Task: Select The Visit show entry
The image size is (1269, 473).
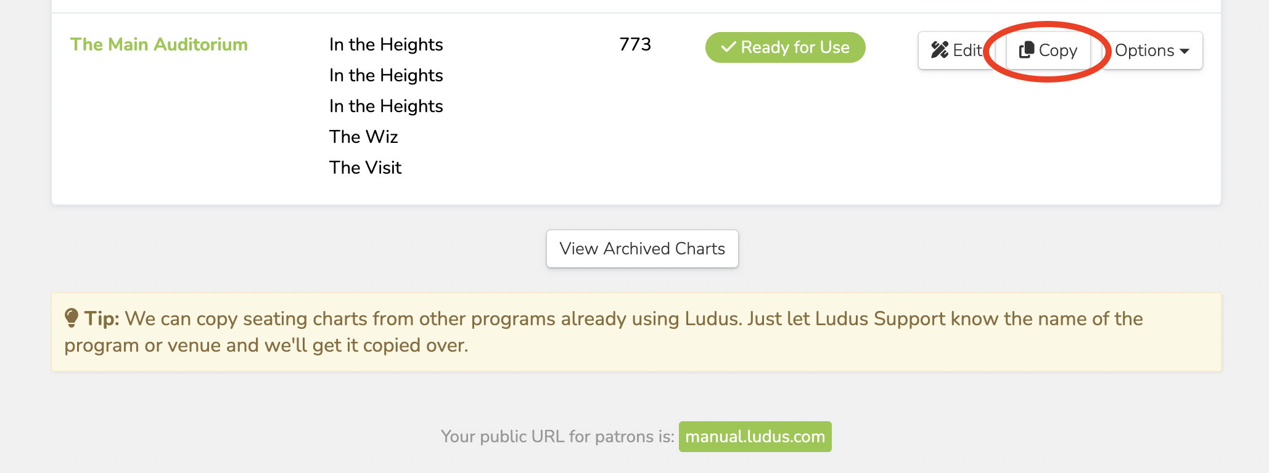Action: point(366,168)
